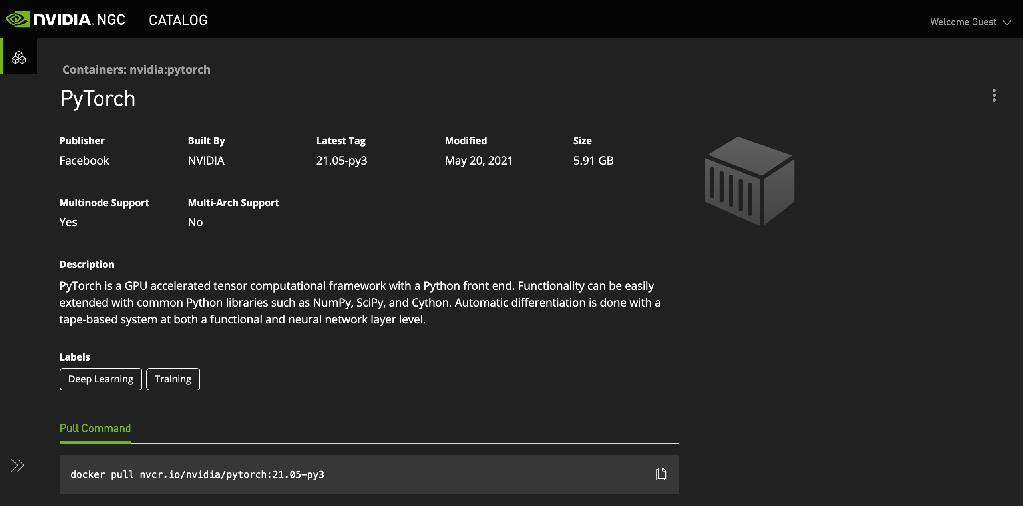This screenshot has width=1023, height=506.
Task: Click the Containers: nvidia:pytorch breadcrumb
Action: tap(136, 70)
